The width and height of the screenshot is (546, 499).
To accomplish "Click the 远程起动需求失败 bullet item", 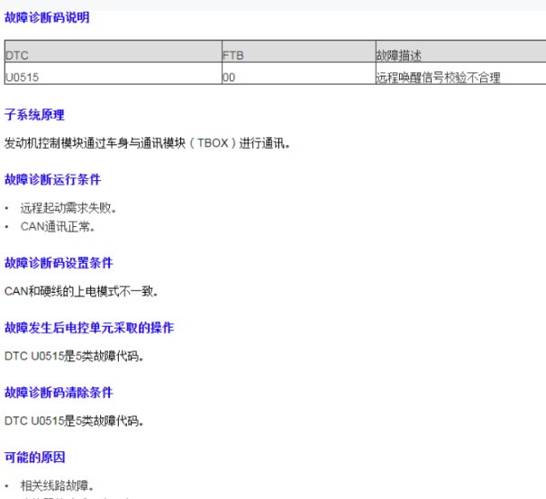I will pyautogui.click(x=68, y=208).
